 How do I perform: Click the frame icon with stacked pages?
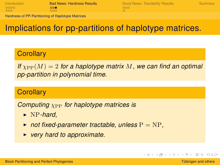[x=161, y=155]
